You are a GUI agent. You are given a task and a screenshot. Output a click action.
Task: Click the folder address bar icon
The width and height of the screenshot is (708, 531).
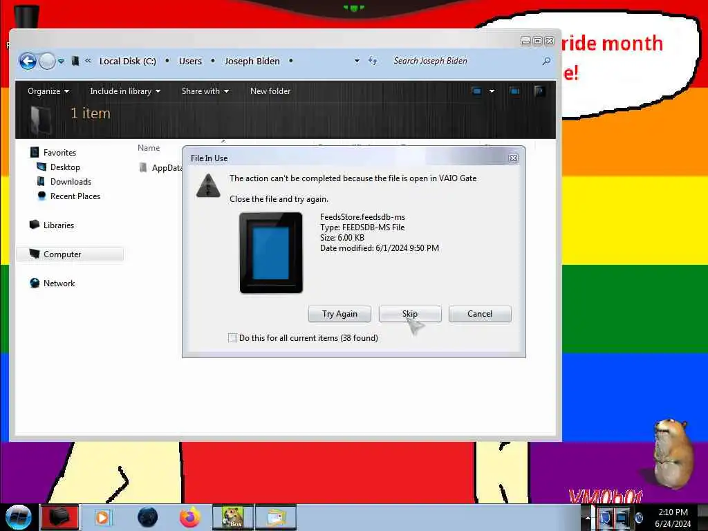pos(75,61)
